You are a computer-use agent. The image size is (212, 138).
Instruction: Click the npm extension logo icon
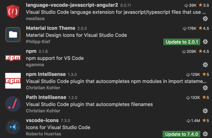tap(13, 58)
